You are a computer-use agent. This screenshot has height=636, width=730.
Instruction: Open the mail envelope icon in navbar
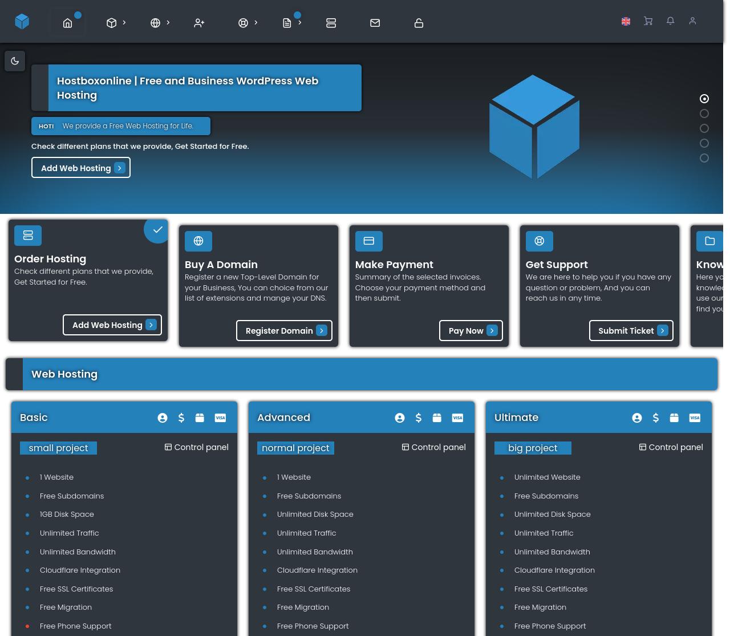pos(375,23)
